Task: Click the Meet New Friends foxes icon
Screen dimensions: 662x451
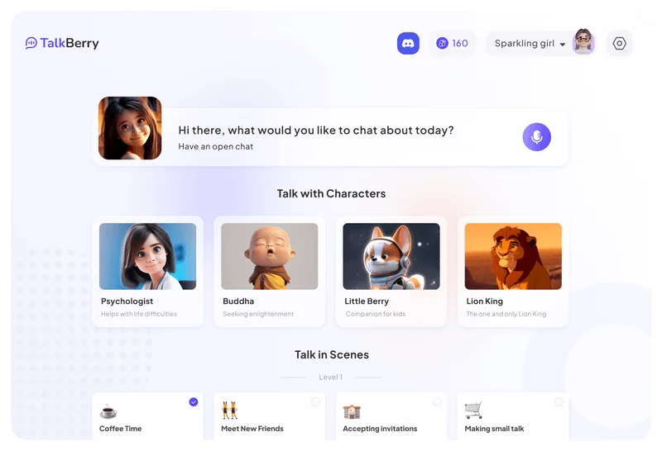Action: tap(230, 411)
